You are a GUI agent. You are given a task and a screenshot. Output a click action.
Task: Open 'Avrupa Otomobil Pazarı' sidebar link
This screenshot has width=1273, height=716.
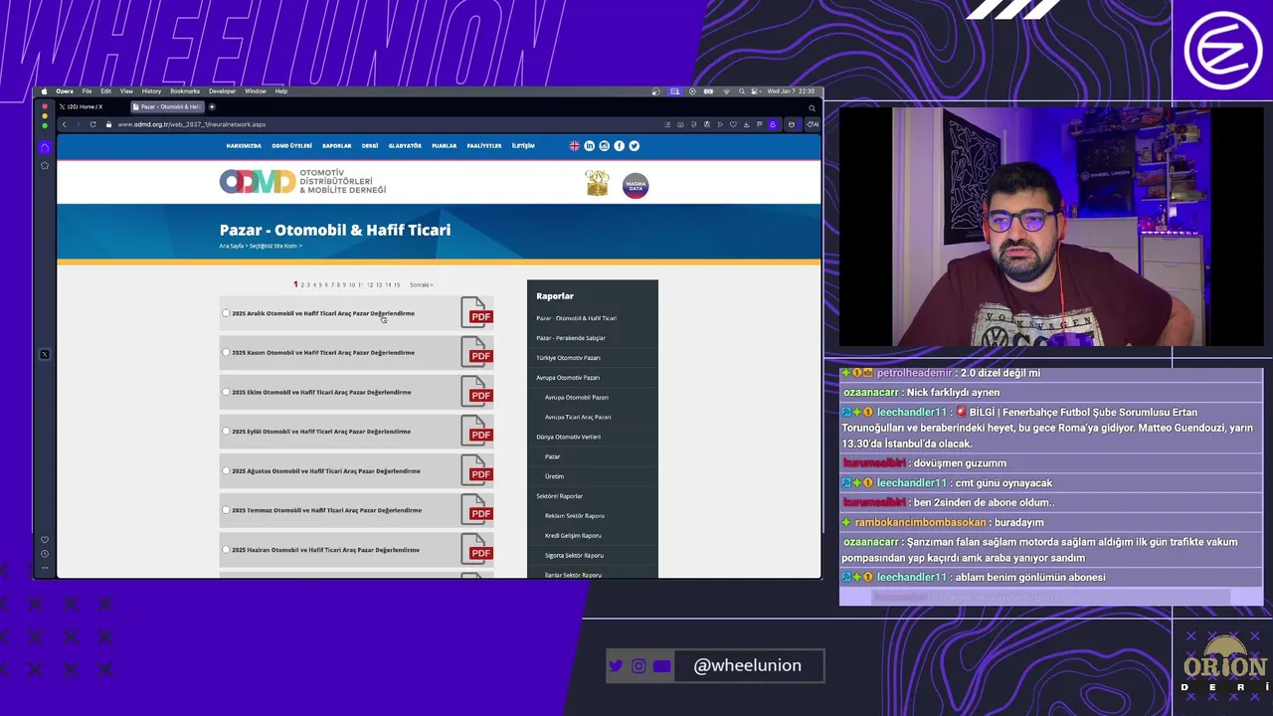coord(577,397)
